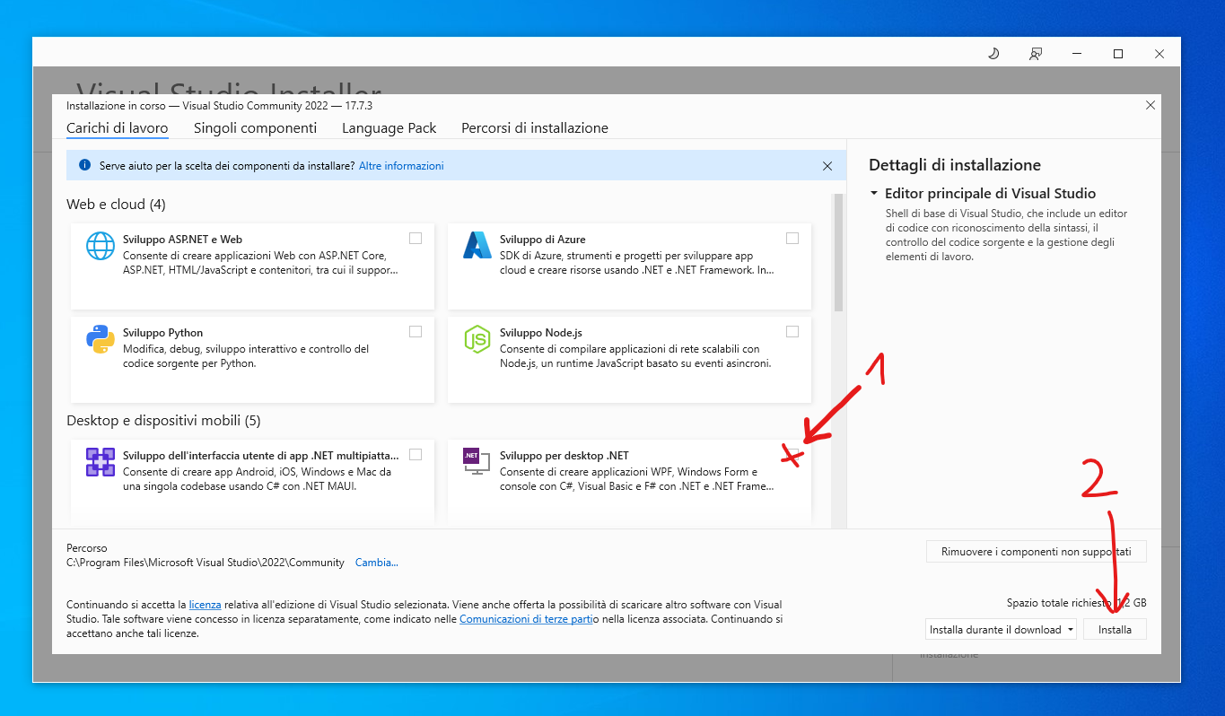The height and width of the screenshot is (716, 1225).
Task: Enable the Sviluppo Python checkbox
Action: coord(416,332)
